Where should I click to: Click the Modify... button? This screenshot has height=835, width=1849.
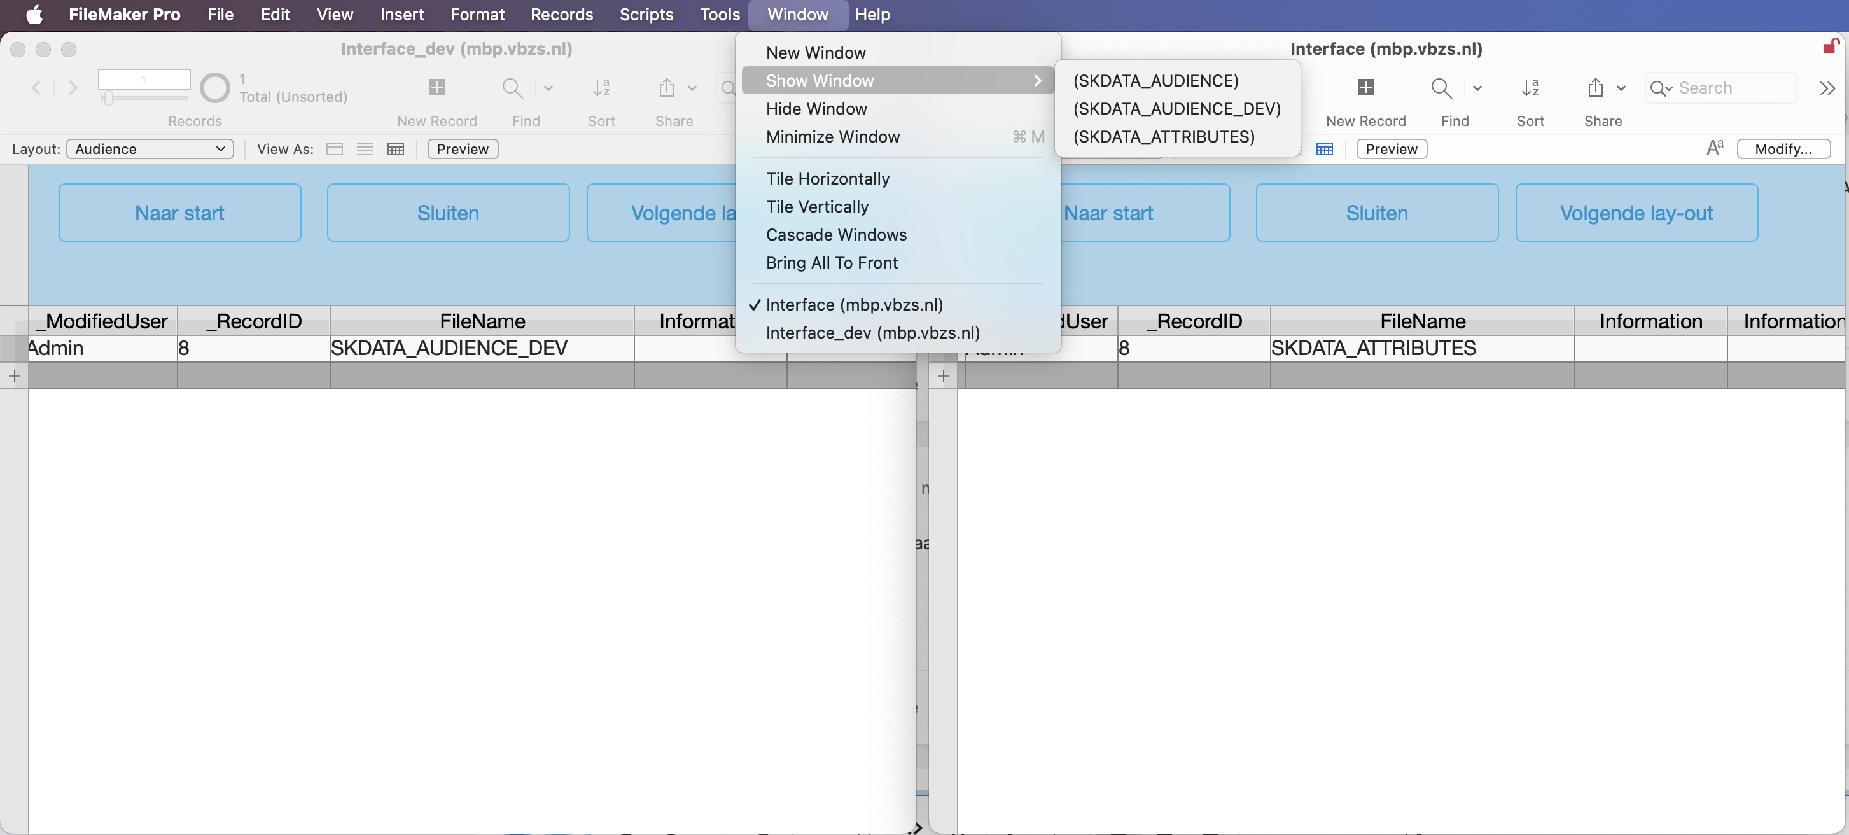[1783, 149]
